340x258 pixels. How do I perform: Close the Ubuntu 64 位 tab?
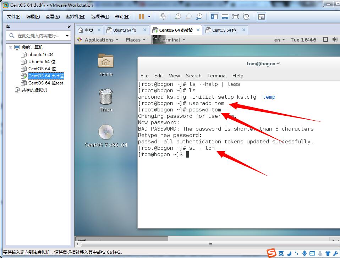coord(145,30)
